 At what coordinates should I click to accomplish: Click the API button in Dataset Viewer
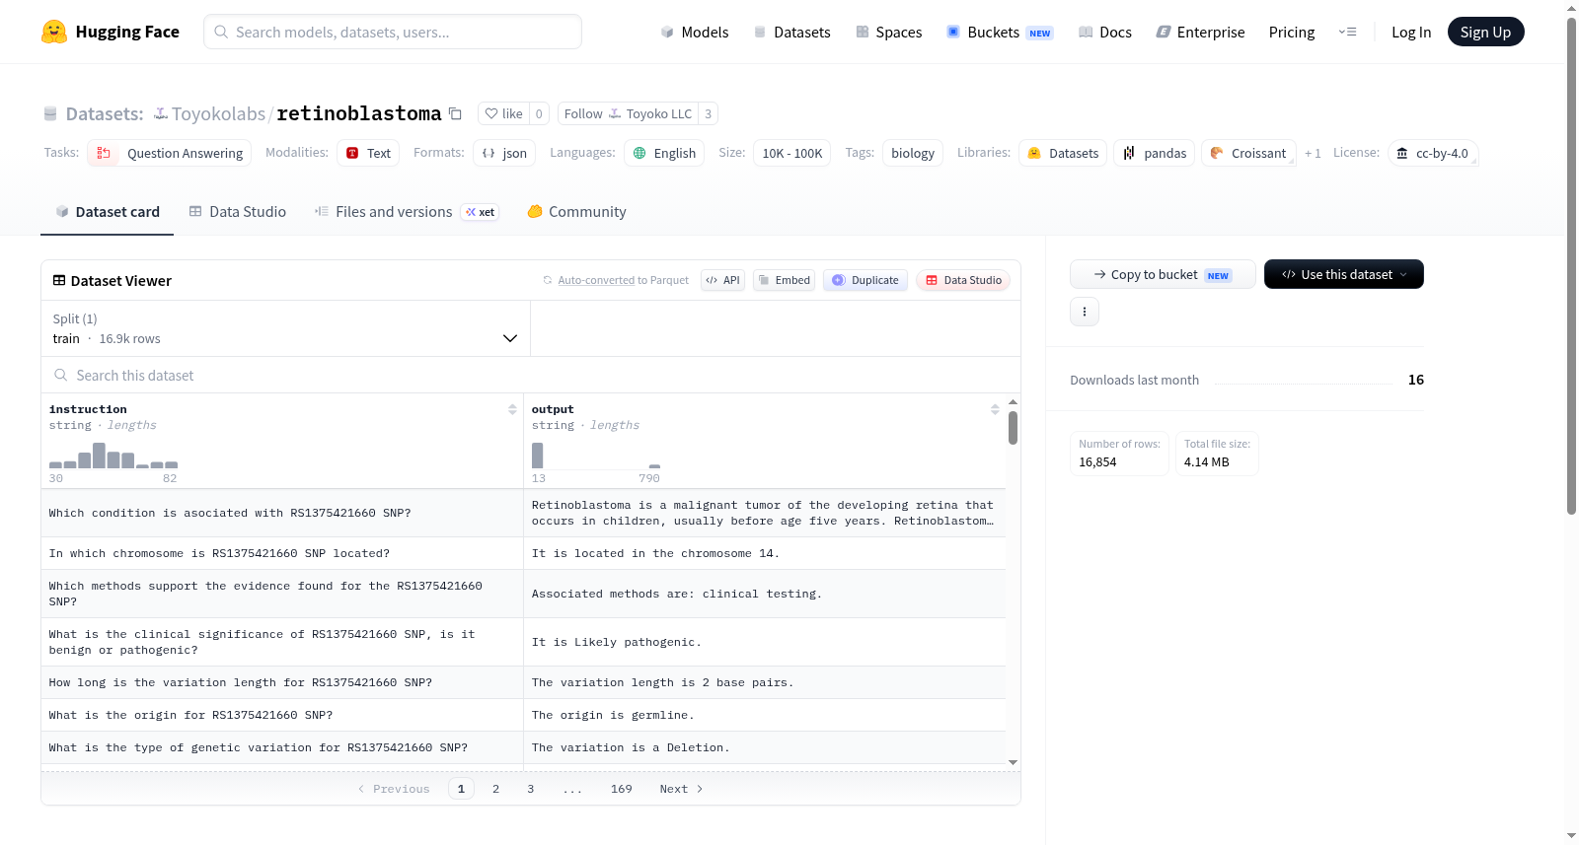(x=722, y=280)
